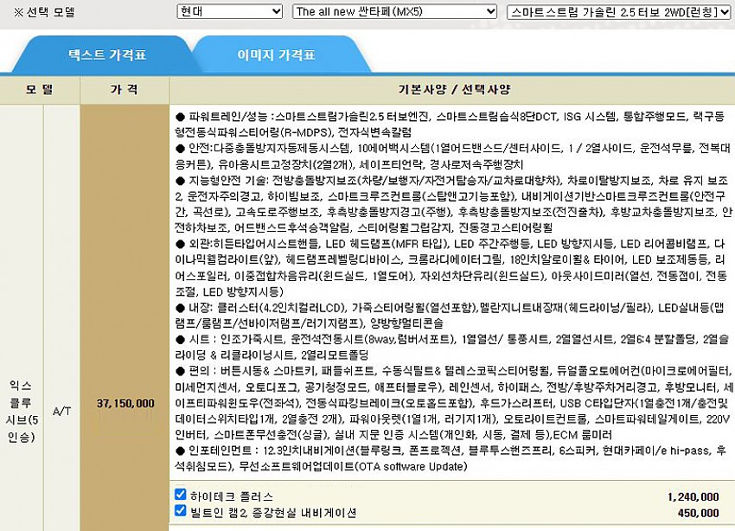
Task: Click the 450,000 option price
Action: (x=698, y=512)
